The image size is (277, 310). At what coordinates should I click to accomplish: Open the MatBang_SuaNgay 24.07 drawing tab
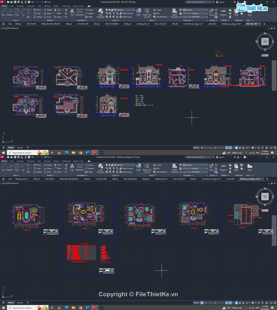pyautogui.click(x=232, y=24)
